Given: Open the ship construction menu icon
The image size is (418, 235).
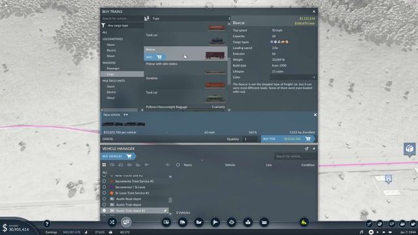Looking at the screenshot, I should pos(199,222).
